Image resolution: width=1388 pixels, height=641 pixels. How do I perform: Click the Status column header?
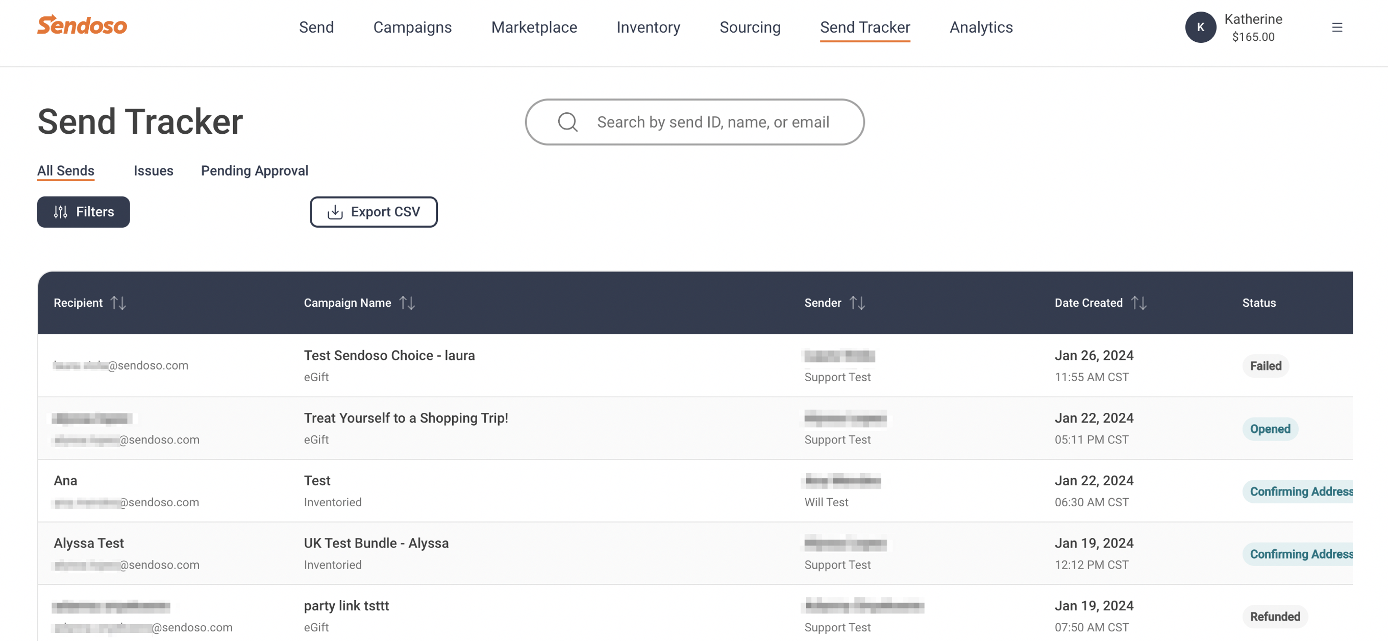coord(1259,303)
